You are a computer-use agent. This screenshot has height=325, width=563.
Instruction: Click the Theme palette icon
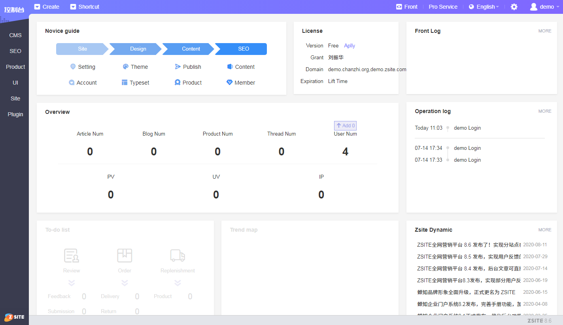click(125, 67)
